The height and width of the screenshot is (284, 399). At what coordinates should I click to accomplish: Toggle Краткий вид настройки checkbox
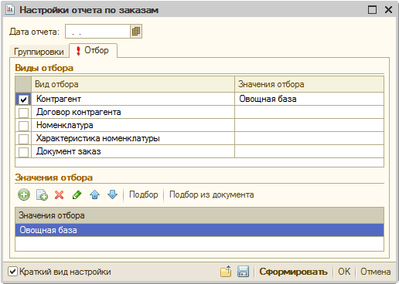coord(12,272)
